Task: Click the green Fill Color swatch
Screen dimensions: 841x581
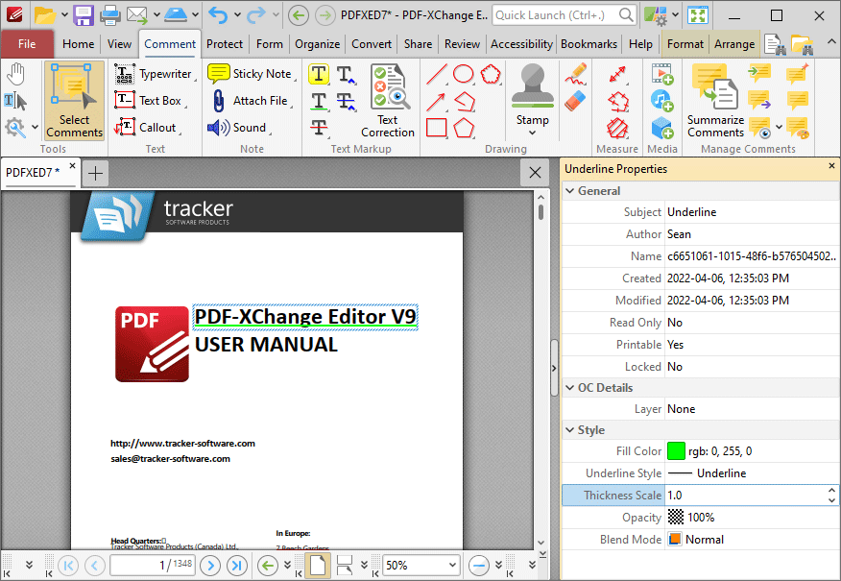Action: [x=676, y=451]
